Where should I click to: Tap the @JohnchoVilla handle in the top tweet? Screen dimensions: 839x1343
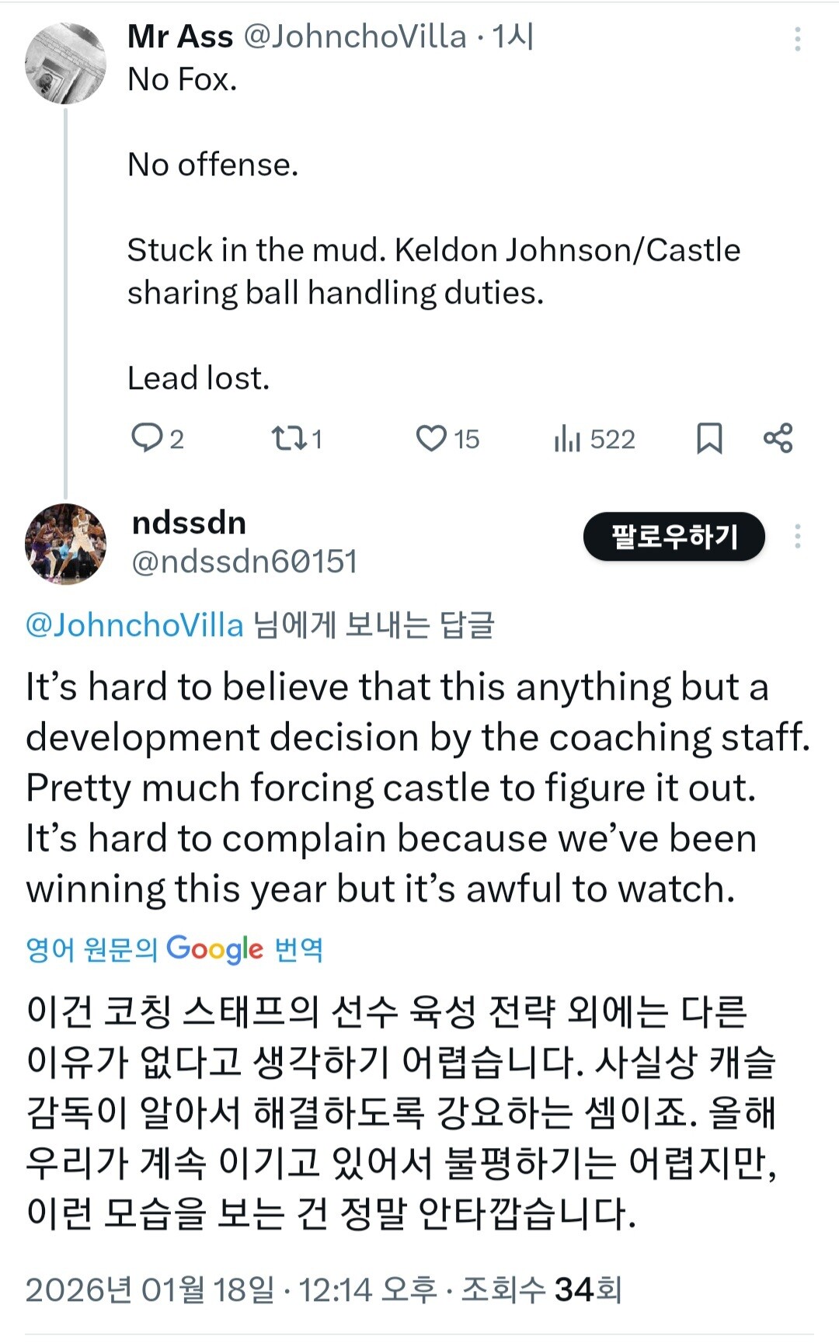pyautogui.click(x=355, y=37)
